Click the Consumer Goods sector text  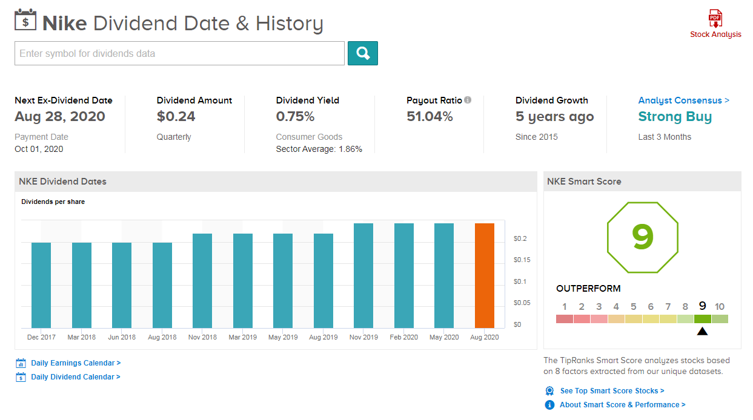pyautogui.click(x=309, y=137)
